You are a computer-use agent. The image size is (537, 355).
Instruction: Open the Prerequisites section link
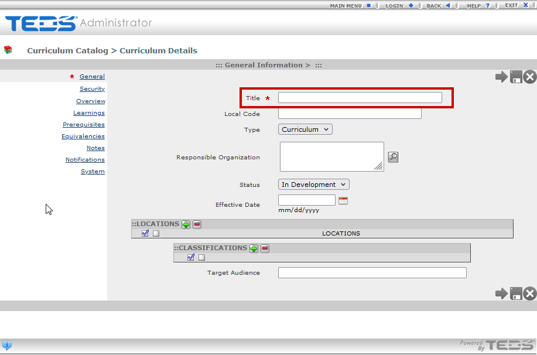pos(84,125)
